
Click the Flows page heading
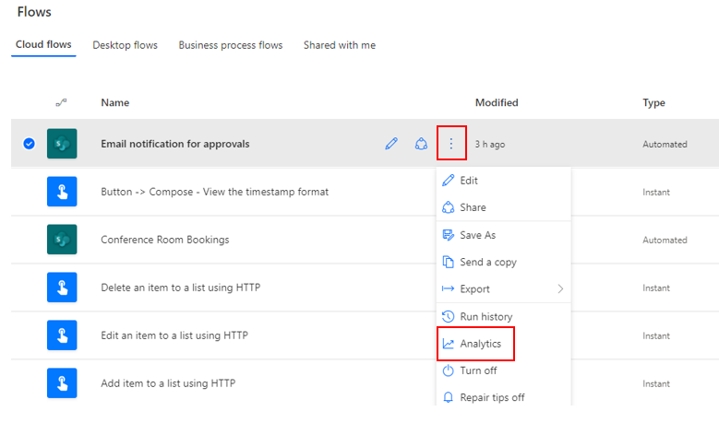pyautogui.click(x=34, y=12)
